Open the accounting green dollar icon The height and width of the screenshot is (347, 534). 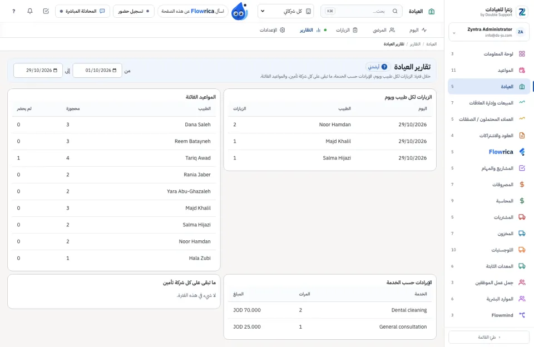pyautogui.click(x=522, y=201)
